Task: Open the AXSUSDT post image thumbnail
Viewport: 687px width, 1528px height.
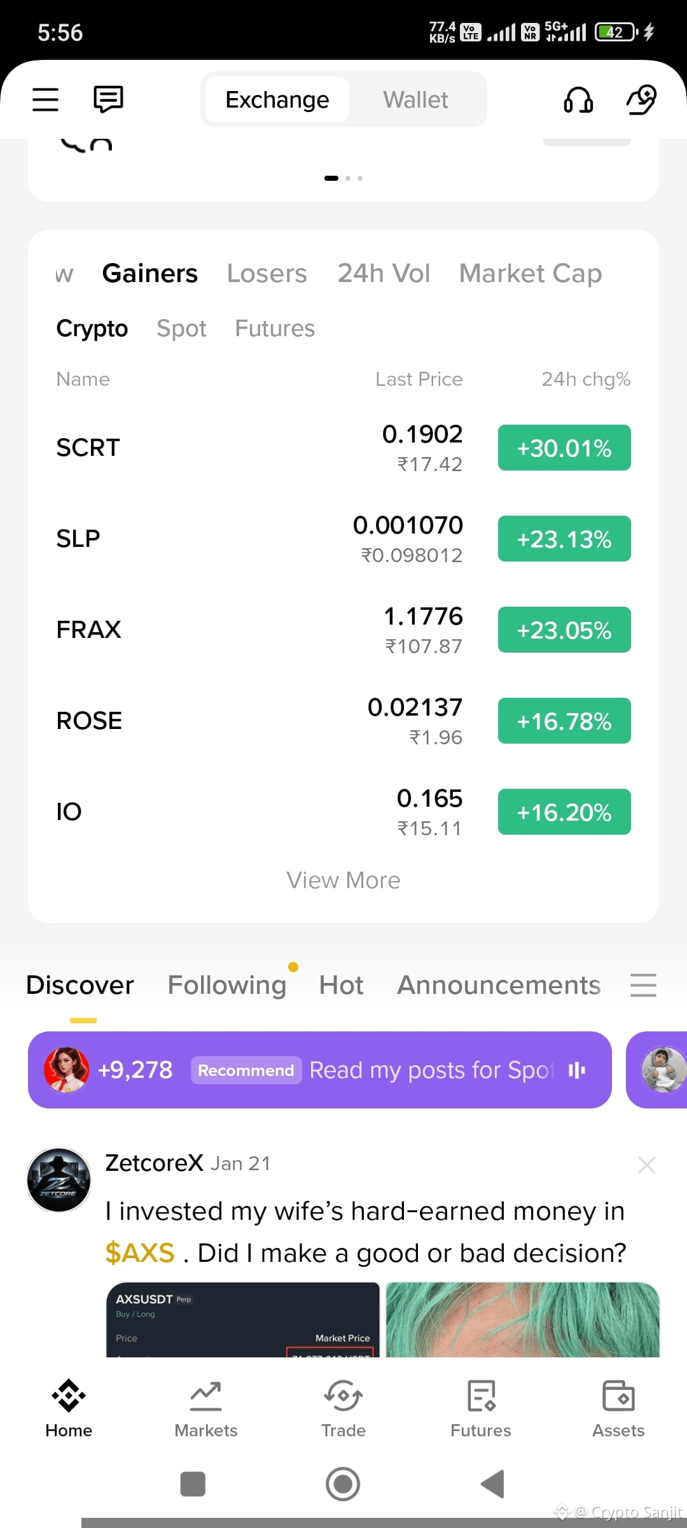Action: pos(243,1320)
